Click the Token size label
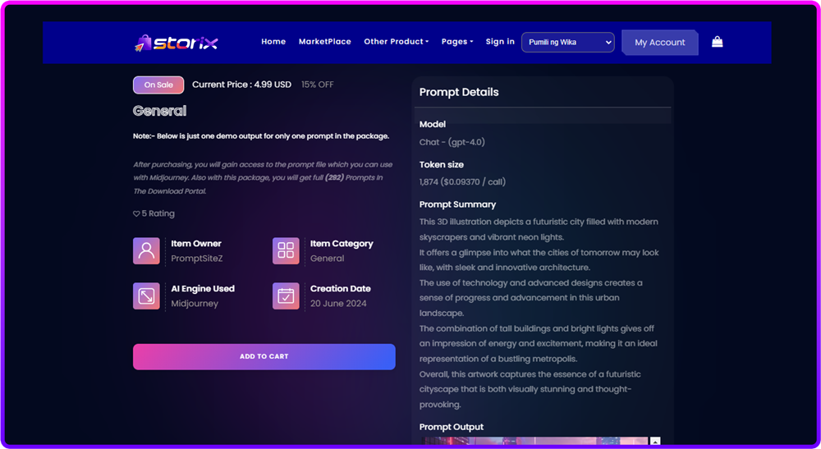The image size is (821, 449). coord(442,164)
